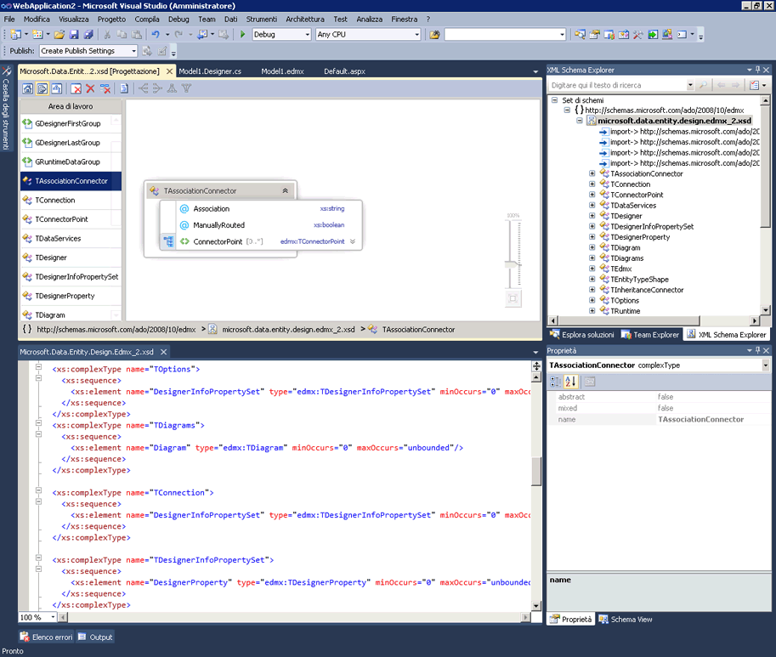Expand TDesigner node in Schema Explorer
This screenshot has height=657, width=776.
(592, 216)
